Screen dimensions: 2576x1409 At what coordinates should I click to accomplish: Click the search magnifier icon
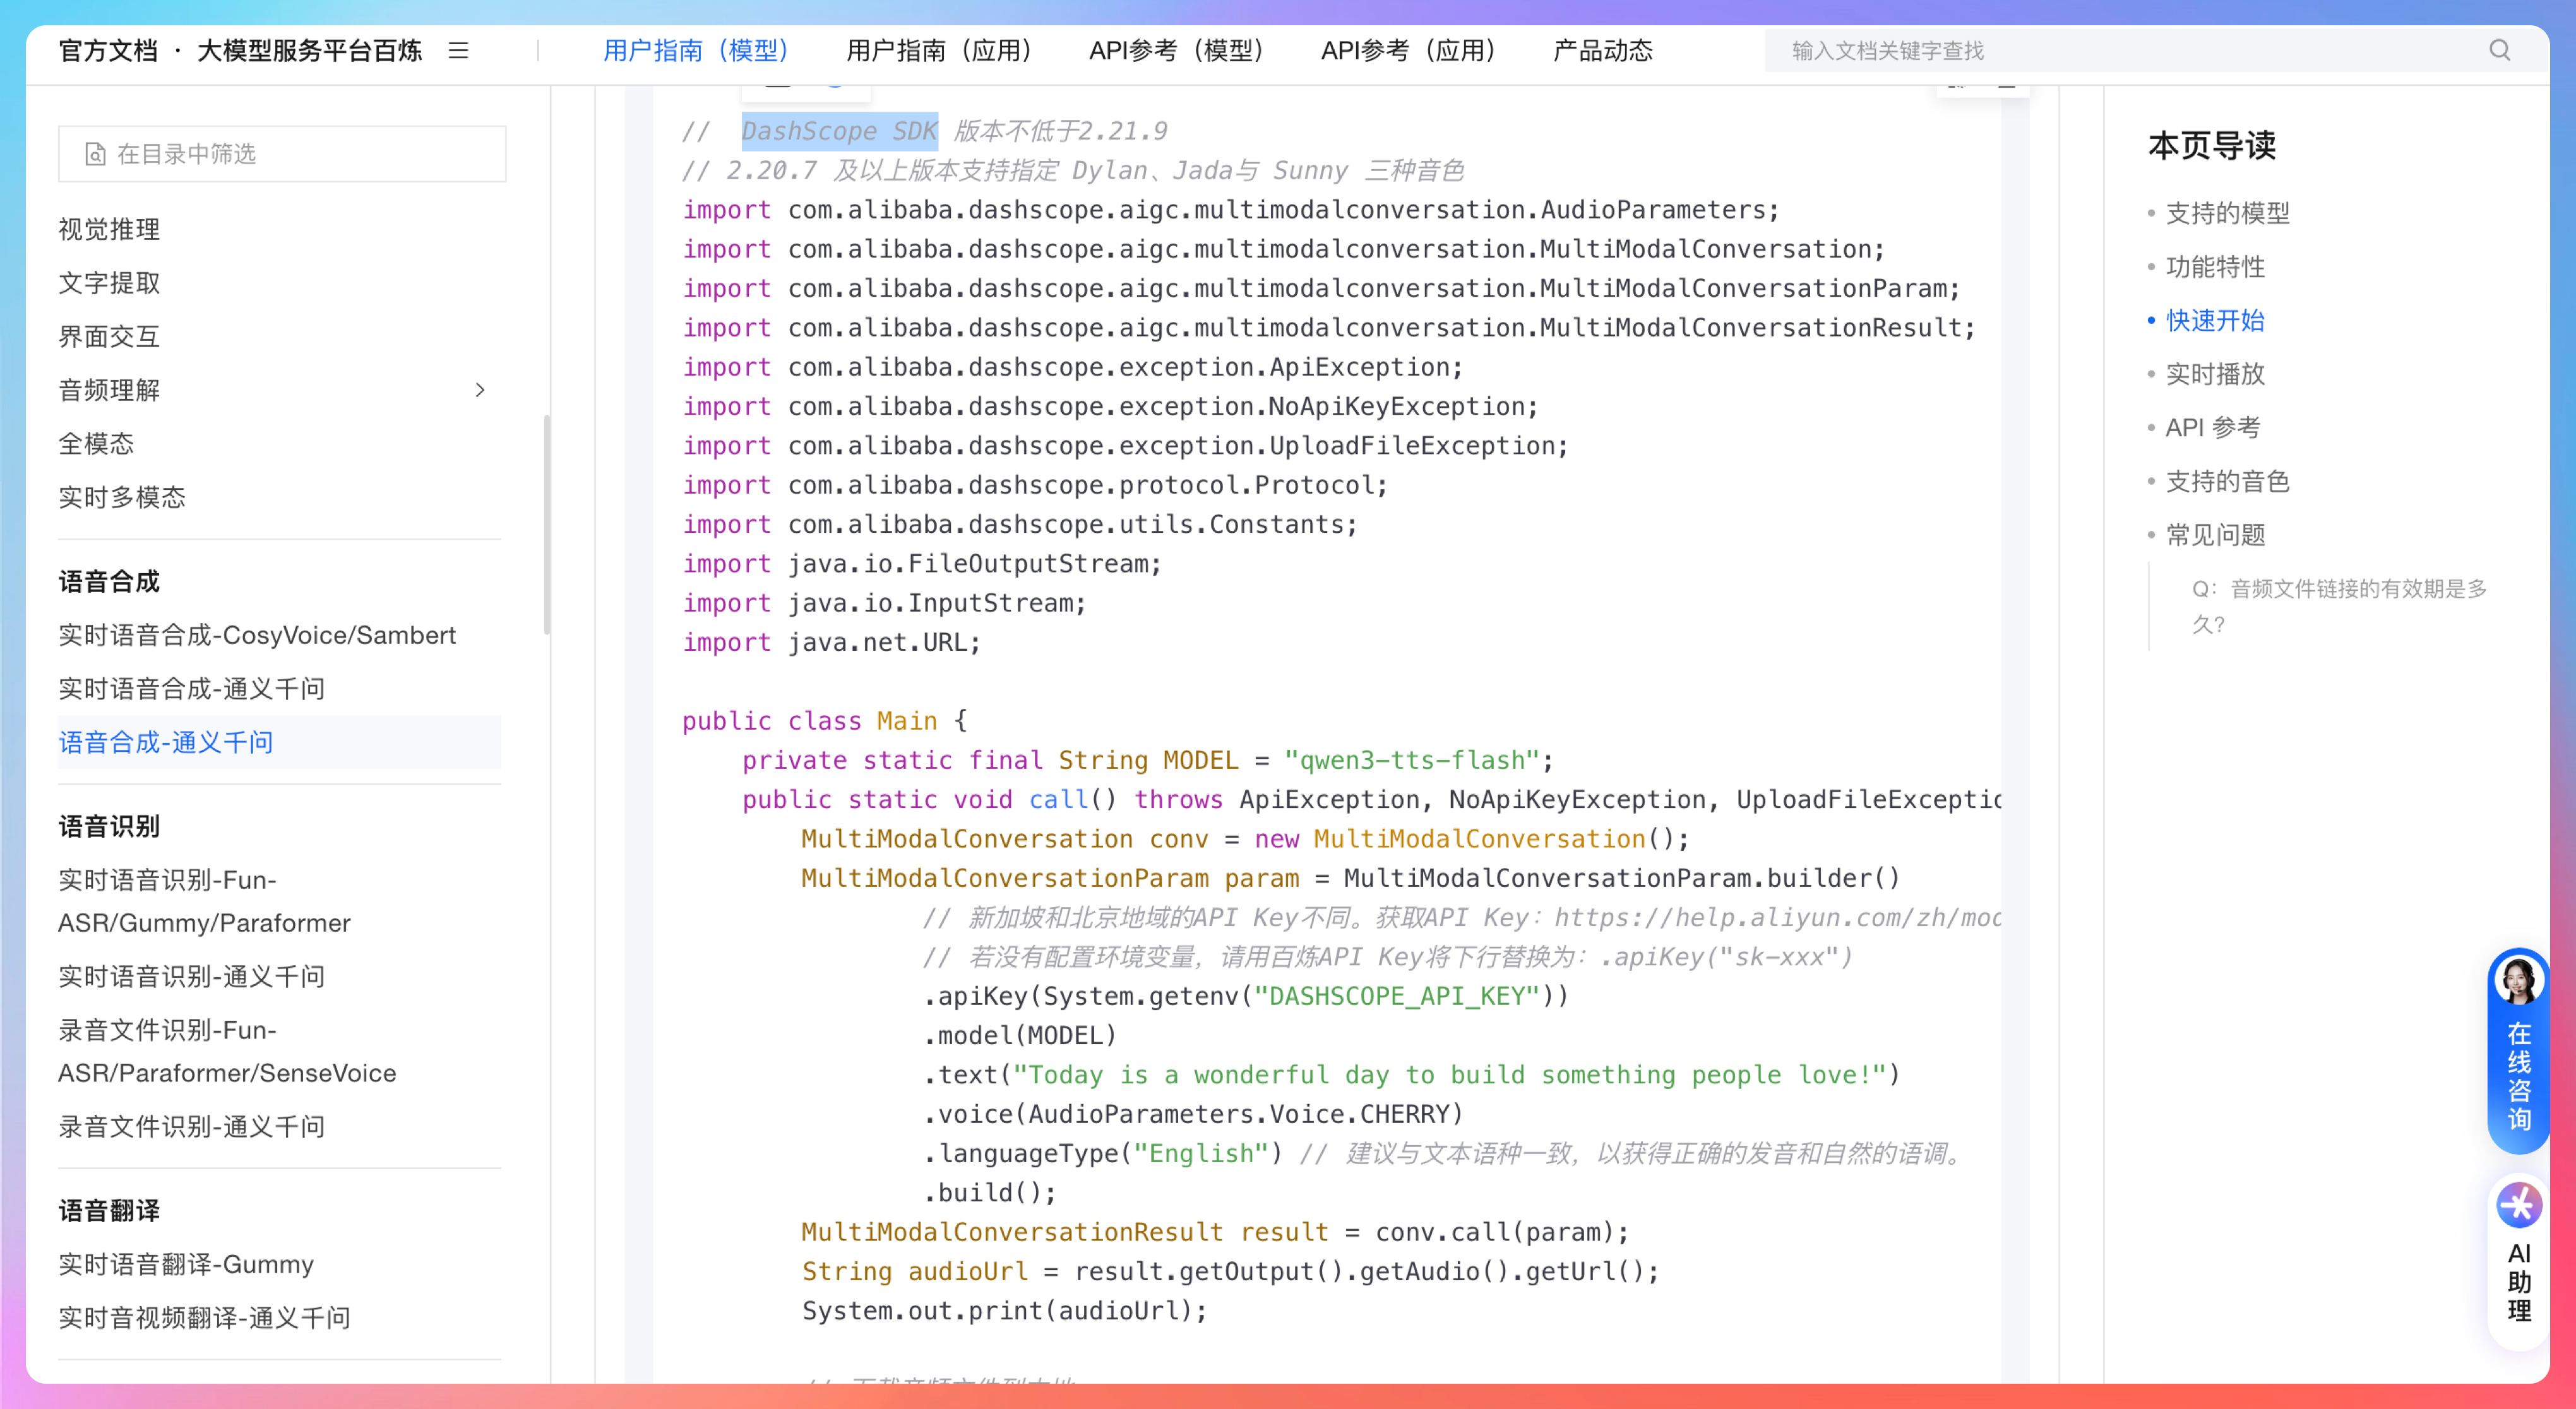tap(2499, 50)
